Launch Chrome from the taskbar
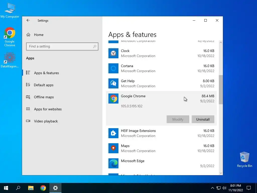The height and width of the screenshot is (193, 257). click(x=43, y=188)
